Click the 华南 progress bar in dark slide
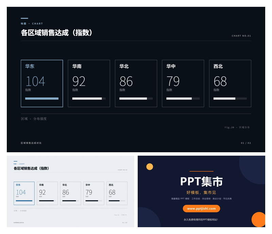The width and height of the screenshot is (272, 234). (89, 98)
